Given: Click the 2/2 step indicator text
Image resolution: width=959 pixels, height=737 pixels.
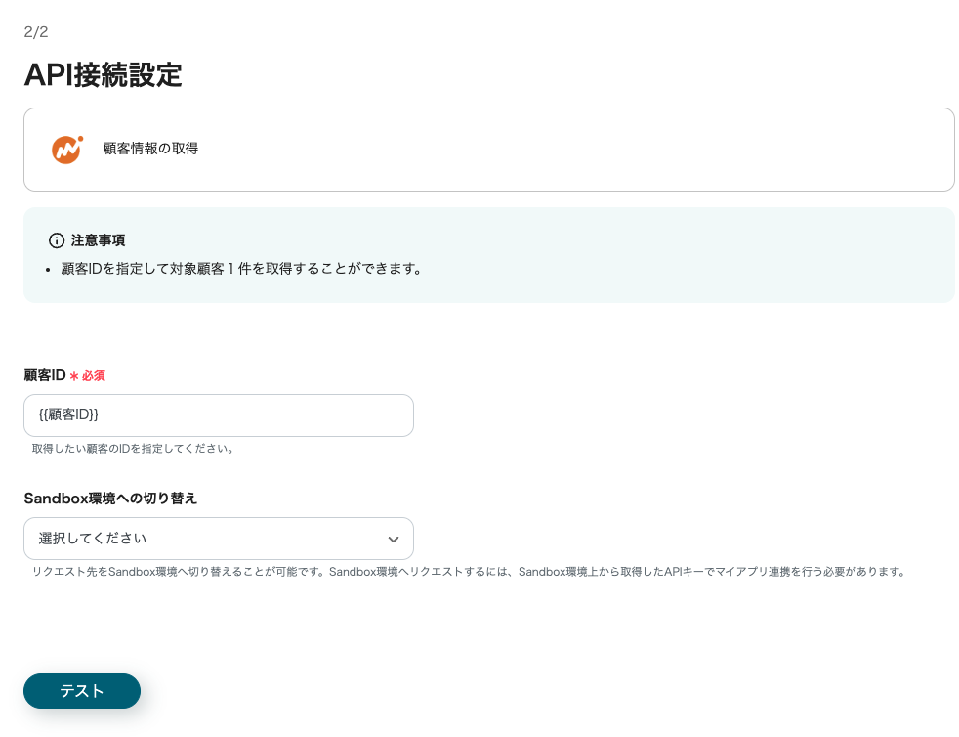Looking at the screenshot, I should [x=36, y=32].
